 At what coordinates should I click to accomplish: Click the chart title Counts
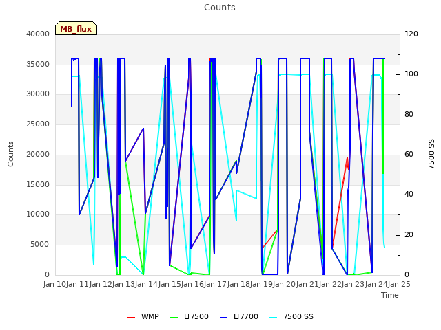click(220, 8)
